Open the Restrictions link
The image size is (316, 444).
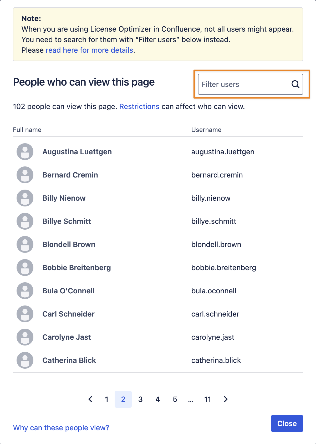139,106
